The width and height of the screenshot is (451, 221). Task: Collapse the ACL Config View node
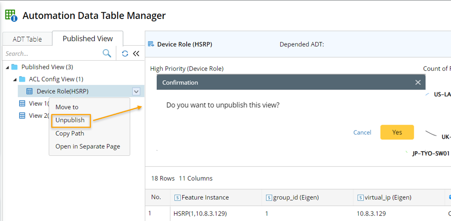pyautogui.click(x=15, y=79)
